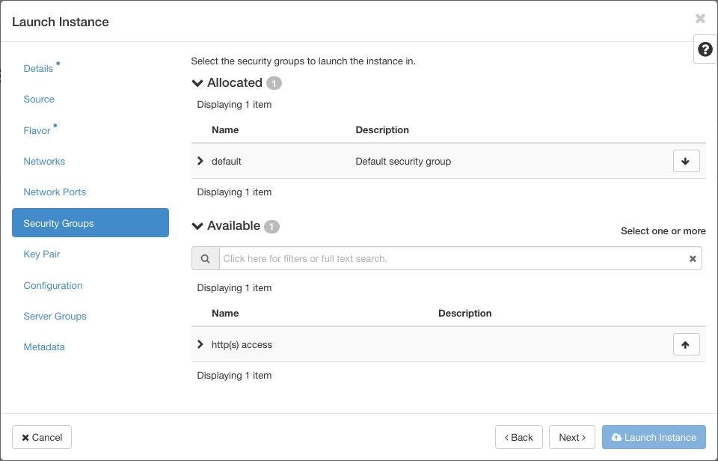Expand details of the default security group

pos(200,160)
